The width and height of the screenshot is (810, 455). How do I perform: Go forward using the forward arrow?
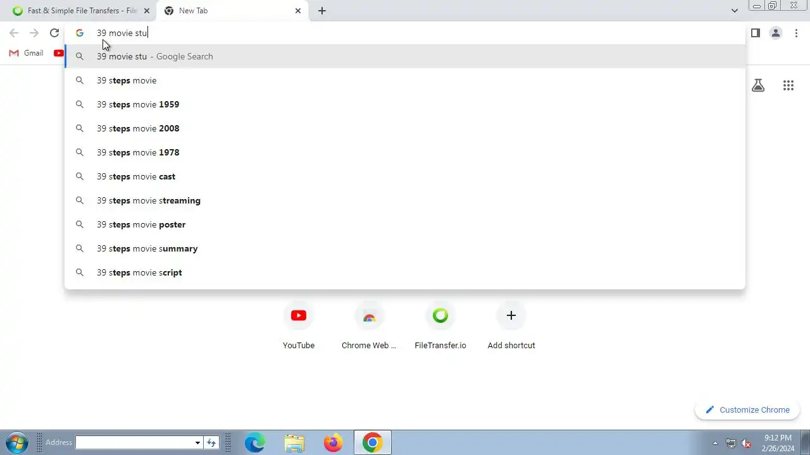(x=34, y=33)
